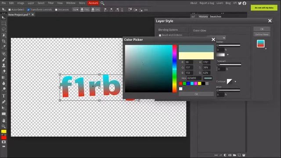
Task: Switch to the Swatches tab
Action: click(x=216, y=17)
